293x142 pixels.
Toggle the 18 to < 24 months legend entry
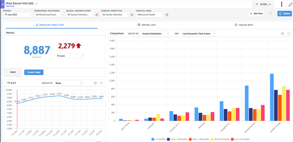199,139
